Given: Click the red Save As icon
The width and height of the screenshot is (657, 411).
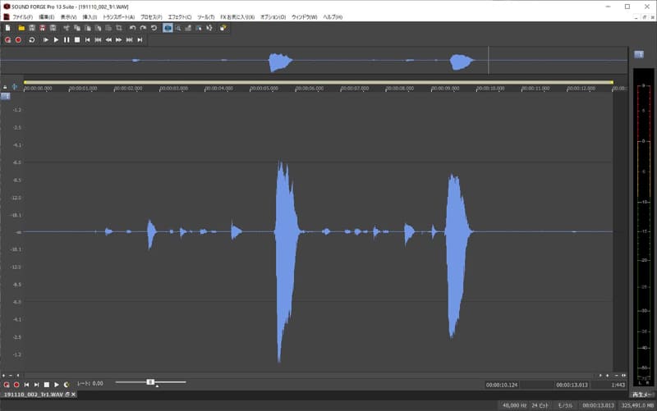Looking at the screenshot, I should pyautogui.click(x=43, y=28).
